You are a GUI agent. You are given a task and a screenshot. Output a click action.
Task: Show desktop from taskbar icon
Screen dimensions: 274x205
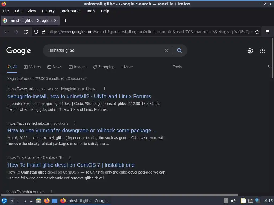click(x=55, y=201)
